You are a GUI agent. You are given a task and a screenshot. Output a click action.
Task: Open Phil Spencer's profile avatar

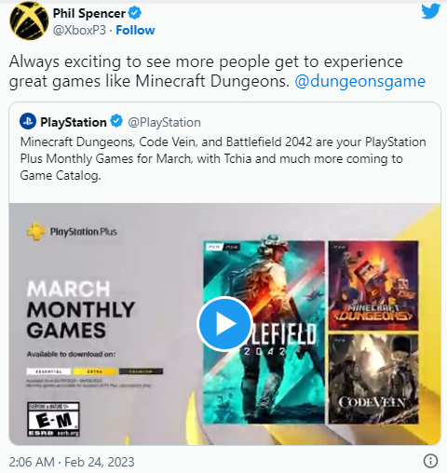29,20
